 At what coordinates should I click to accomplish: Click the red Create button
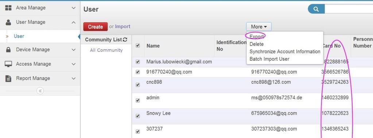click(96, 27)
